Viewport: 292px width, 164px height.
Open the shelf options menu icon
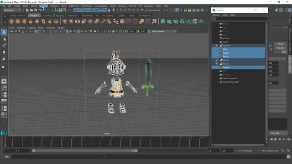click(5, 22)
